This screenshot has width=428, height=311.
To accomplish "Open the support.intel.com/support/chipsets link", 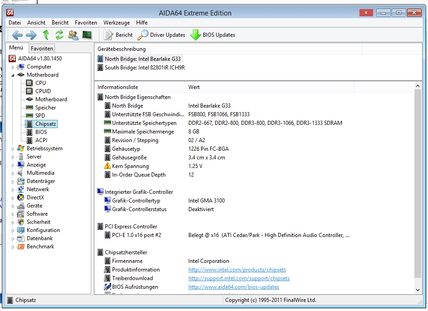I will (239, 278).
